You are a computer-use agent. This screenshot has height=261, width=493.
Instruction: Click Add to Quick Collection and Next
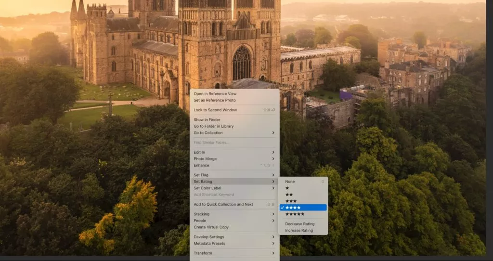point(223,204)
